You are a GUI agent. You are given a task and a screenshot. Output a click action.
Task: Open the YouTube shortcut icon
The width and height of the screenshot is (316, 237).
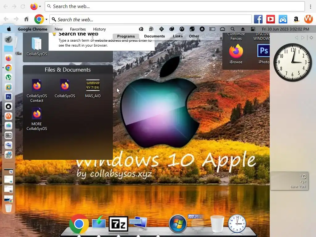(x=270, y=19)
